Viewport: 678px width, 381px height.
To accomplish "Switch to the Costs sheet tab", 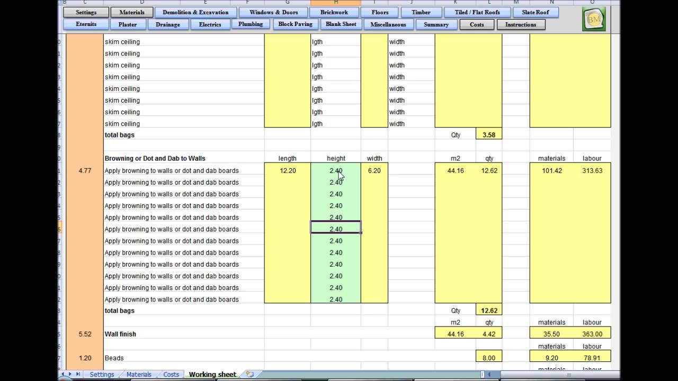I will pyautogui.click(x=171, y=374).
